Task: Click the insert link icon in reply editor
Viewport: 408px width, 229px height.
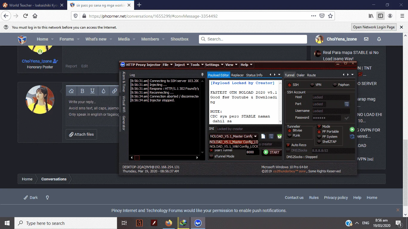Action: click(x=114, y=91)
